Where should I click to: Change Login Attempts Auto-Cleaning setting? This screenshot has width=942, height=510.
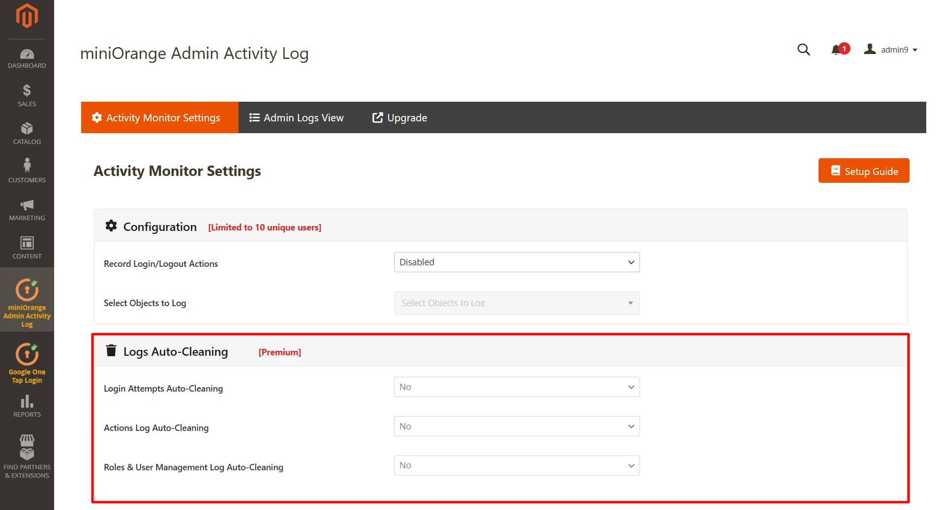coord(516,387)
